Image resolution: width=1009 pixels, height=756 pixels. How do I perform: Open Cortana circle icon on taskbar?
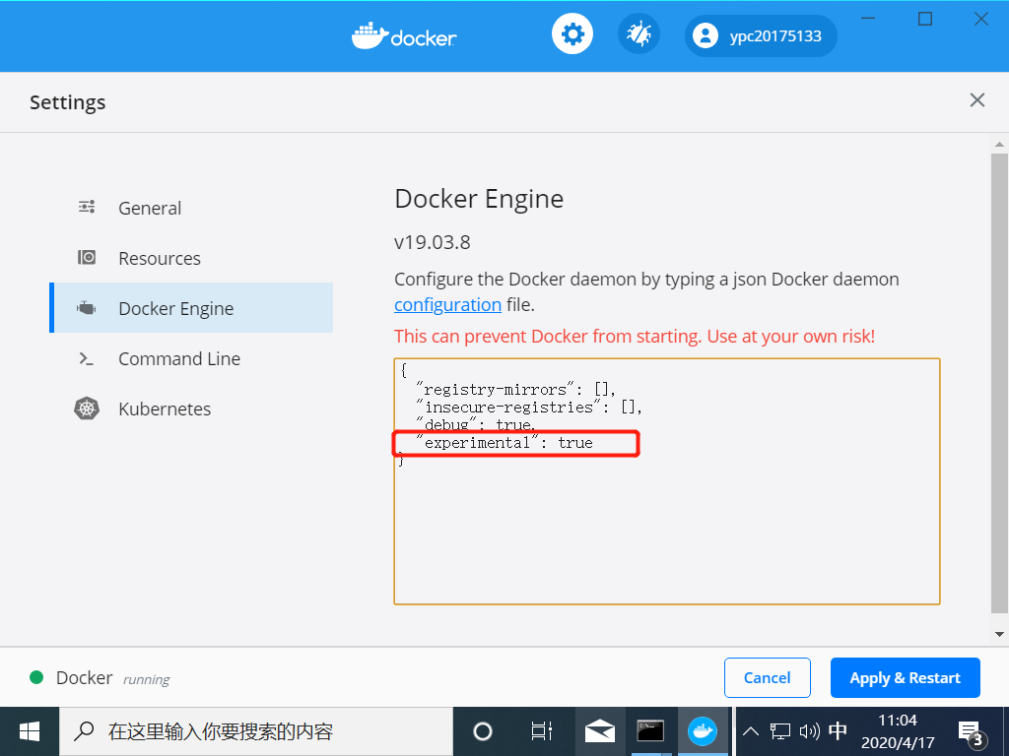(482, 731)
